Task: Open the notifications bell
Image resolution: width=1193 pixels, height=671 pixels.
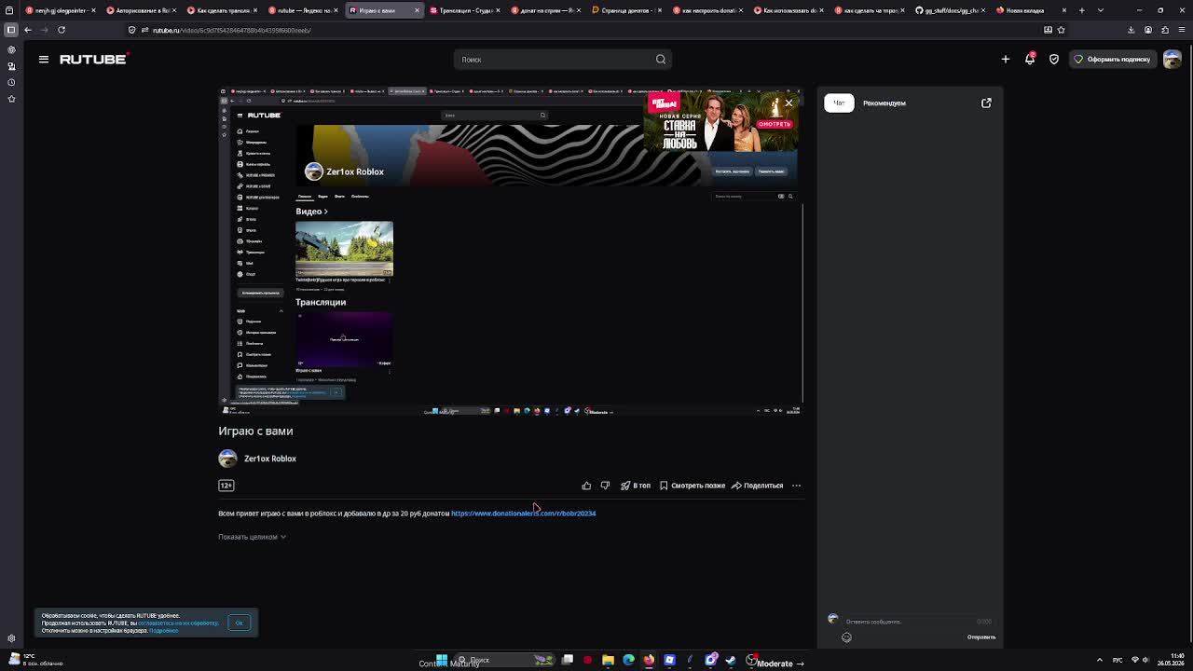Action: (1030, 60)
